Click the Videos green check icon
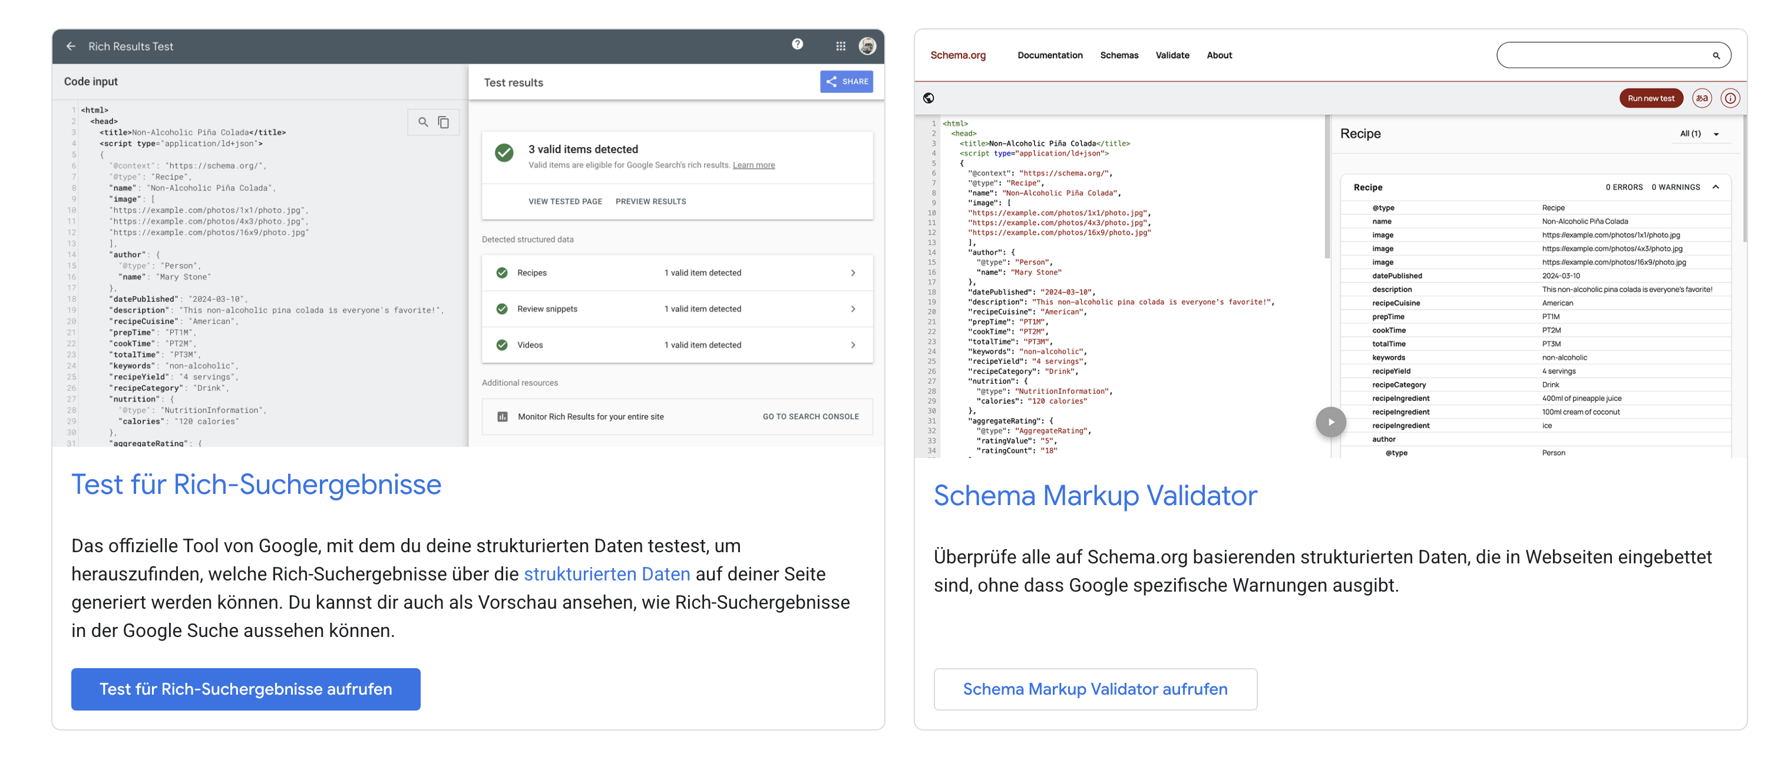This screenshot has width=1771, height=770. tap(502, 345)
